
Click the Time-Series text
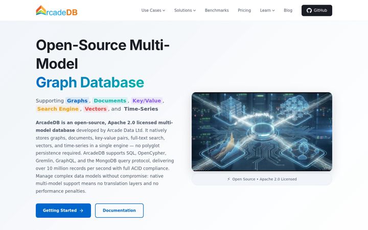[141, 109]
